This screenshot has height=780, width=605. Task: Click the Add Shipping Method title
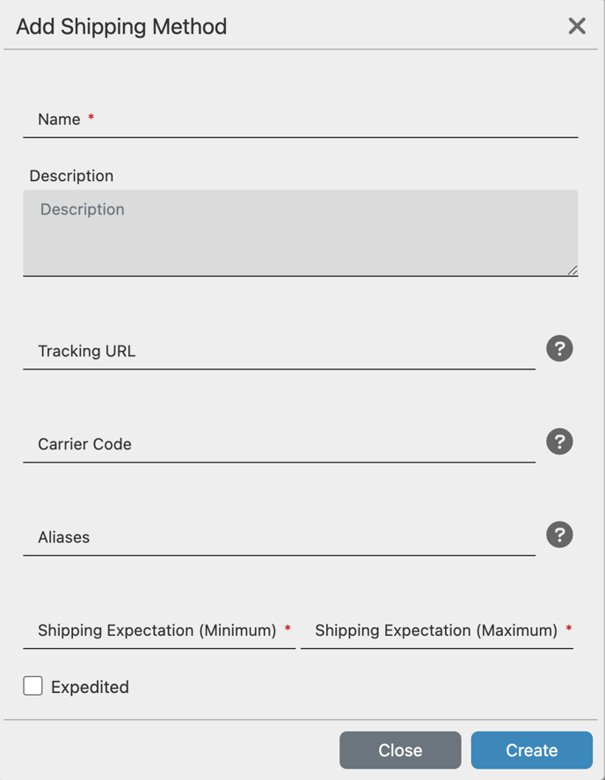121,26
